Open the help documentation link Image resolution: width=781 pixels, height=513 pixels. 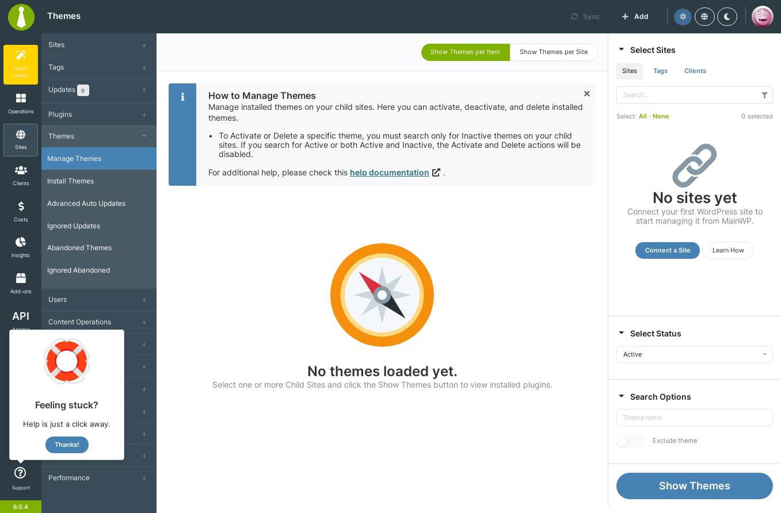[x=389, y=173]
